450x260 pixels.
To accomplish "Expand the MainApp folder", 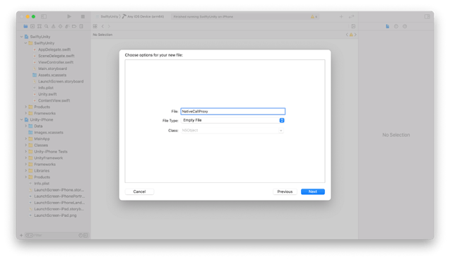I will pyautogui.click(x=25, y=139).
